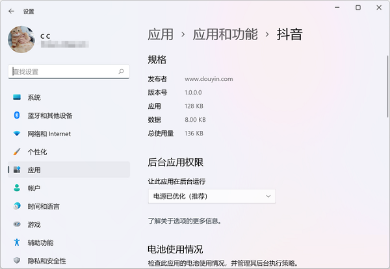Close the 设置 window
Image resolution: width=390 pixels, height=269 pixels.
pyautogui.click(x=379, y=8)
